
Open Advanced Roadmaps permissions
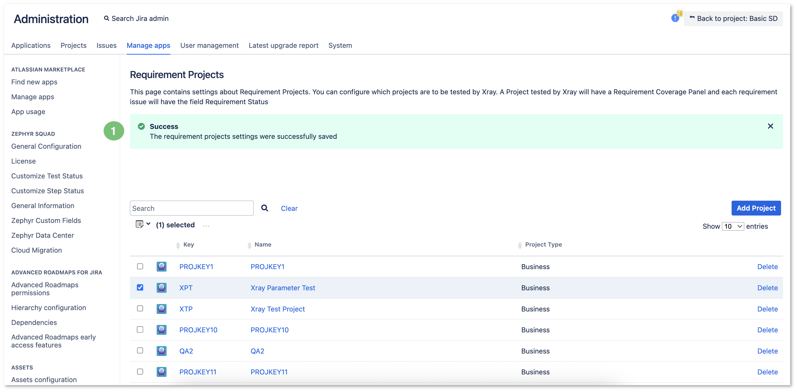pos(45,288)
